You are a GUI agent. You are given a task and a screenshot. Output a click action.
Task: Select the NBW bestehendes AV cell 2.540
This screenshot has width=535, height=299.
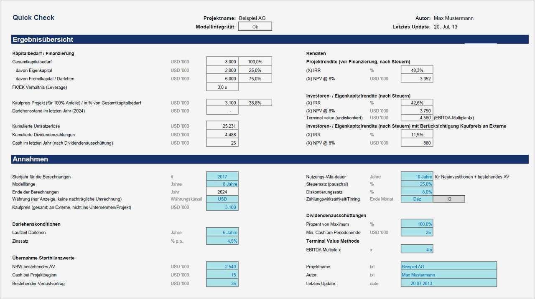(222, 266)
